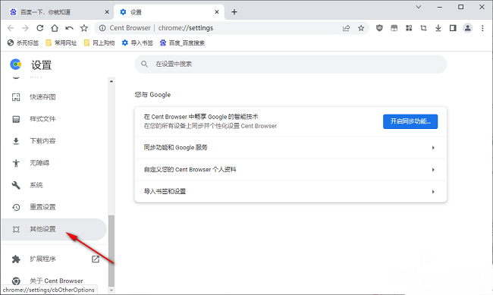Open the 导入书签 bookmark
The image size is (493, 295).
pos(137,42)
